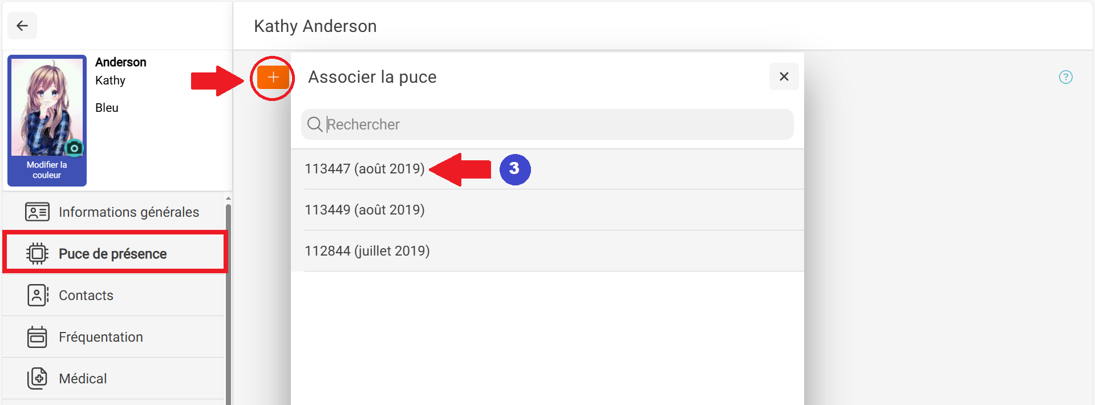This screenshot has height=405, width=1095.
Task: Focus the Rechercher search field
Action: [547, 124]
